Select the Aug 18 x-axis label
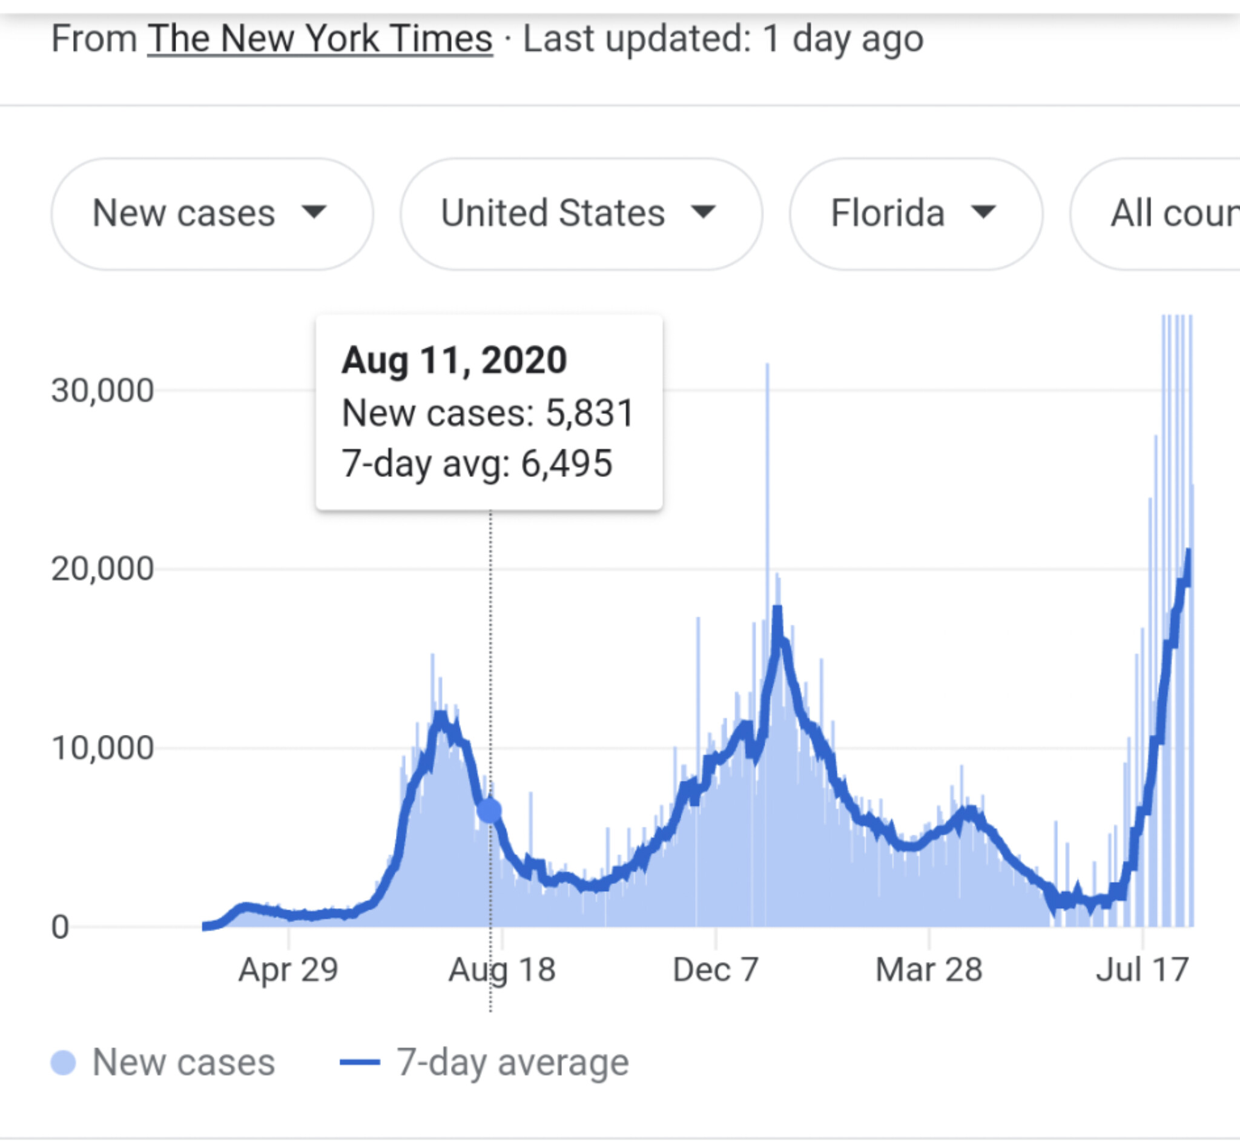Image resolution: width=1240 pixels, height=1142 pixels. point(501,969)
